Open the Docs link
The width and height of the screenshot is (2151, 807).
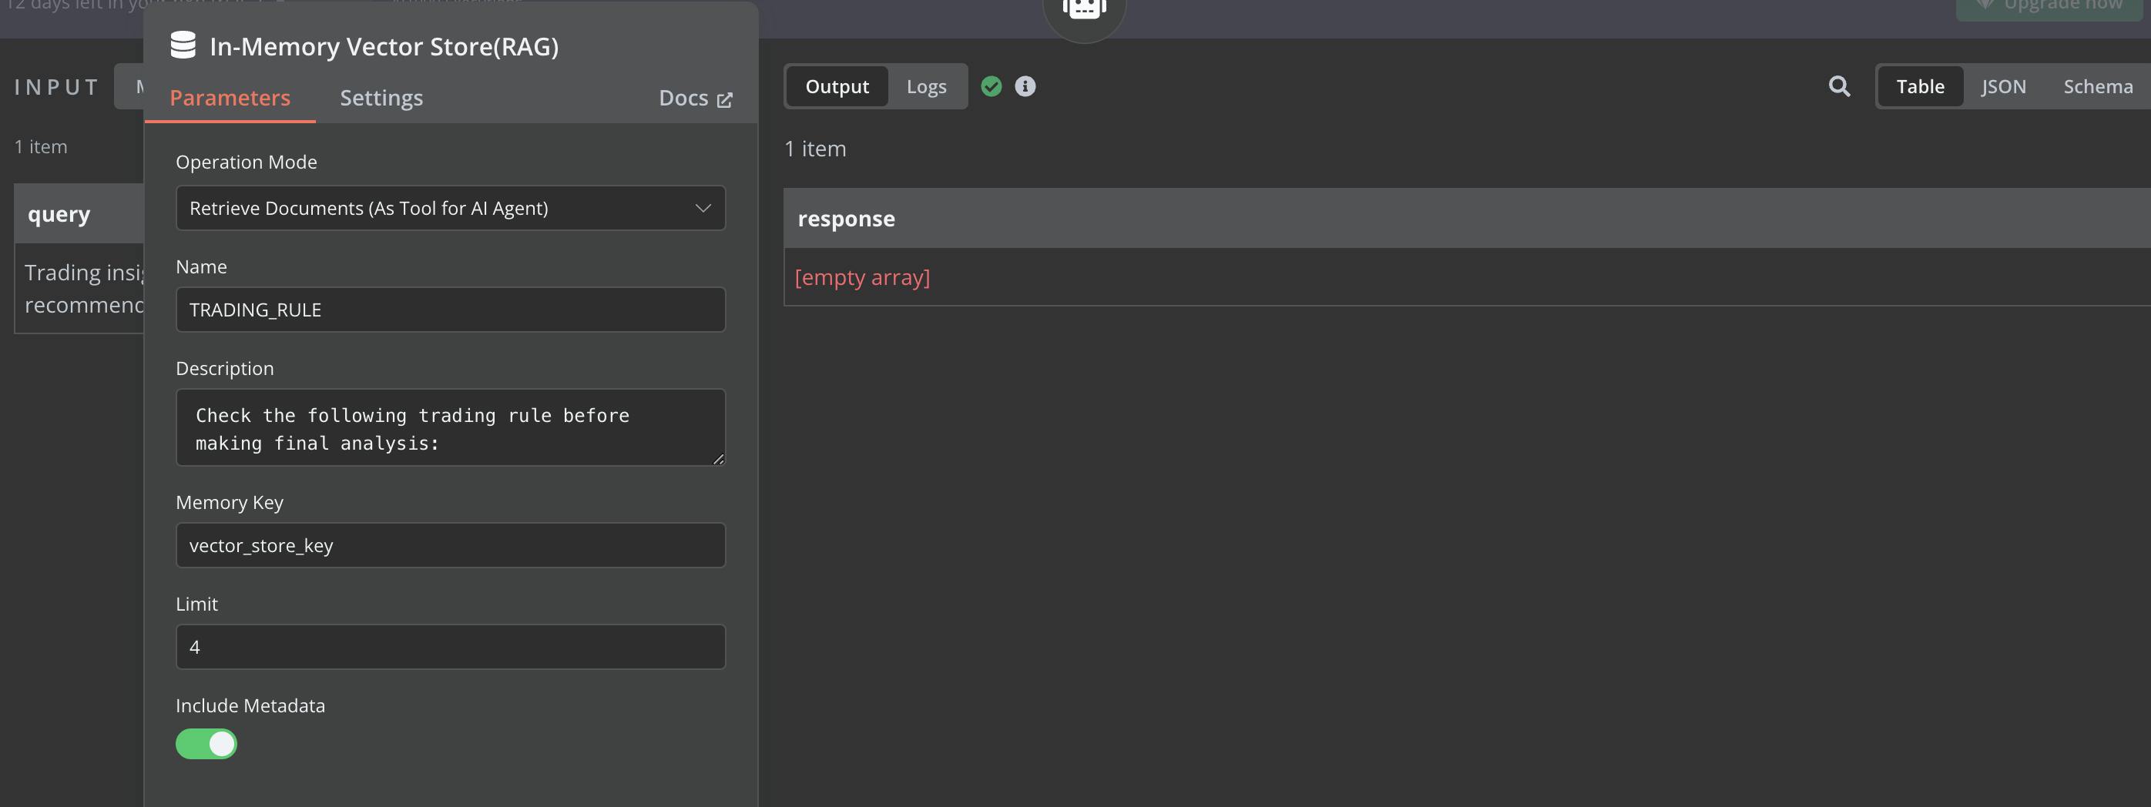[696, 99]
